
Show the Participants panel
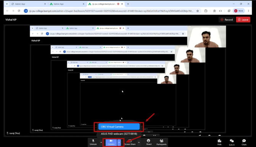click(x=161, y=142)
